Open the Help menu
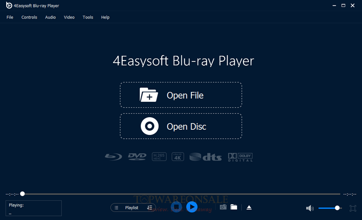The width and height of the screenshot is (362, 220). tap(105, 17)
